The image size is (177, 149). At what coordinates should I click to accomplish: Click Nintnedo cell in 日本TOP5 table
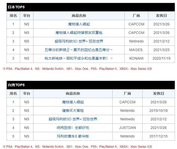(136, 41)
